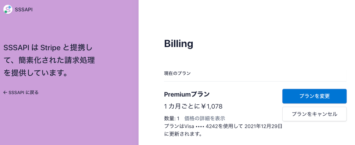Click the 簡素化された請求処理 headline line
Image resolution: width=355 pixels, height=145 pixels.
pyautogui.click(x=59, y=60)
